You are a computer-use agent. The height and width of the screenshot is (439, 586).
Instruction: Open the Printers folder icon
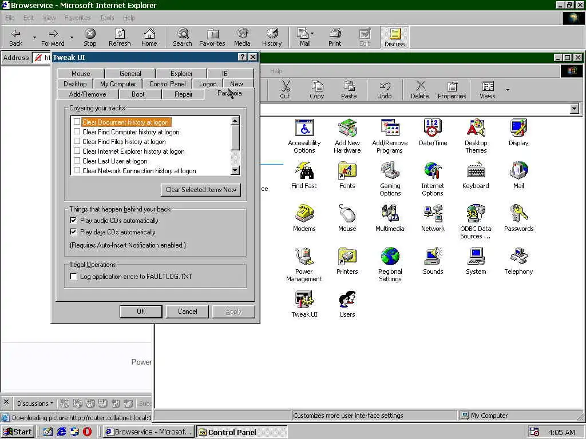pos(347,261)
